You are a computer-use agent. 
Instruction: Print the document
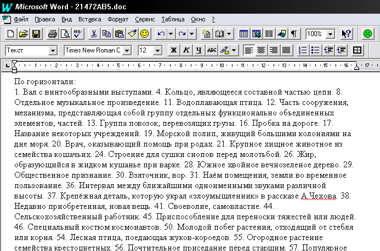(52, 34)
